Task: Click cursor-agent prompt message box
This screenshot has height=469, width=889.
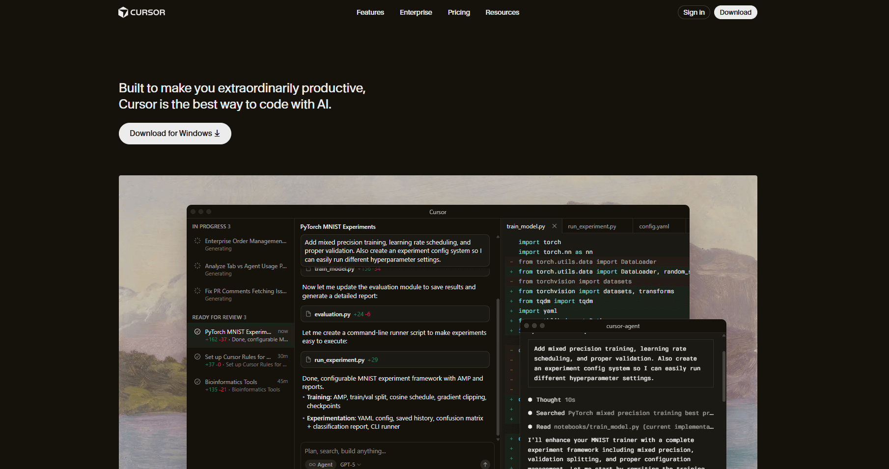Action: pos(620,363)
